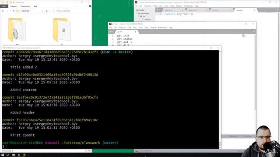Expand the Explorer address bar history dropdown
Image resolution: width=280 pixels, height=157 pixels.
tap(42, 11)
